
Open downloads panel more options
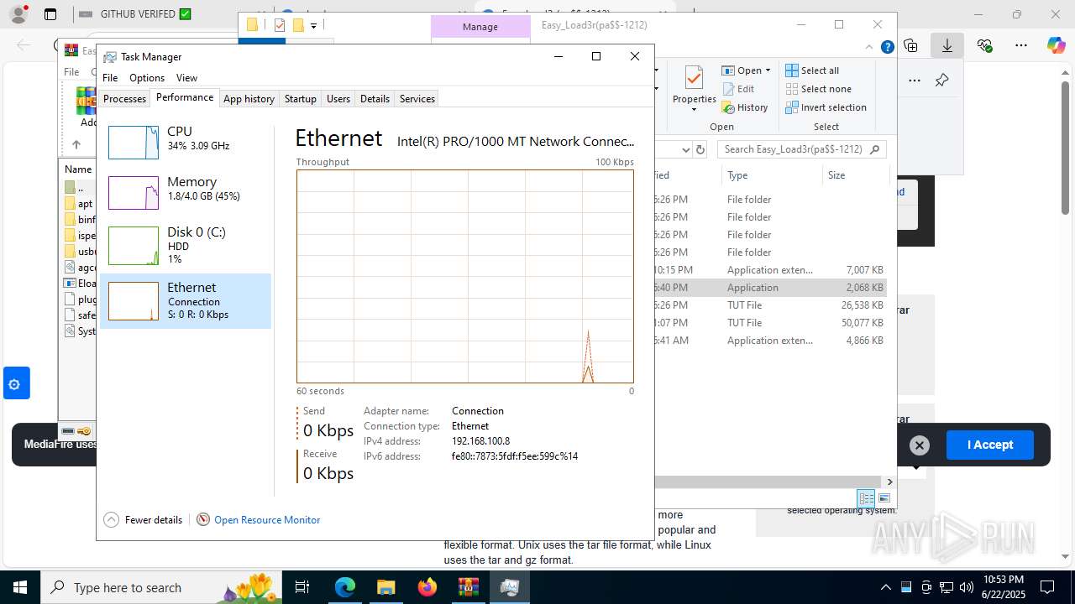coord(915,81)
